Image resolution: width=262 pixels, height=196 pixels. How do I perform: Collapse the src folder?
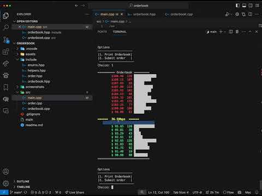28,93
